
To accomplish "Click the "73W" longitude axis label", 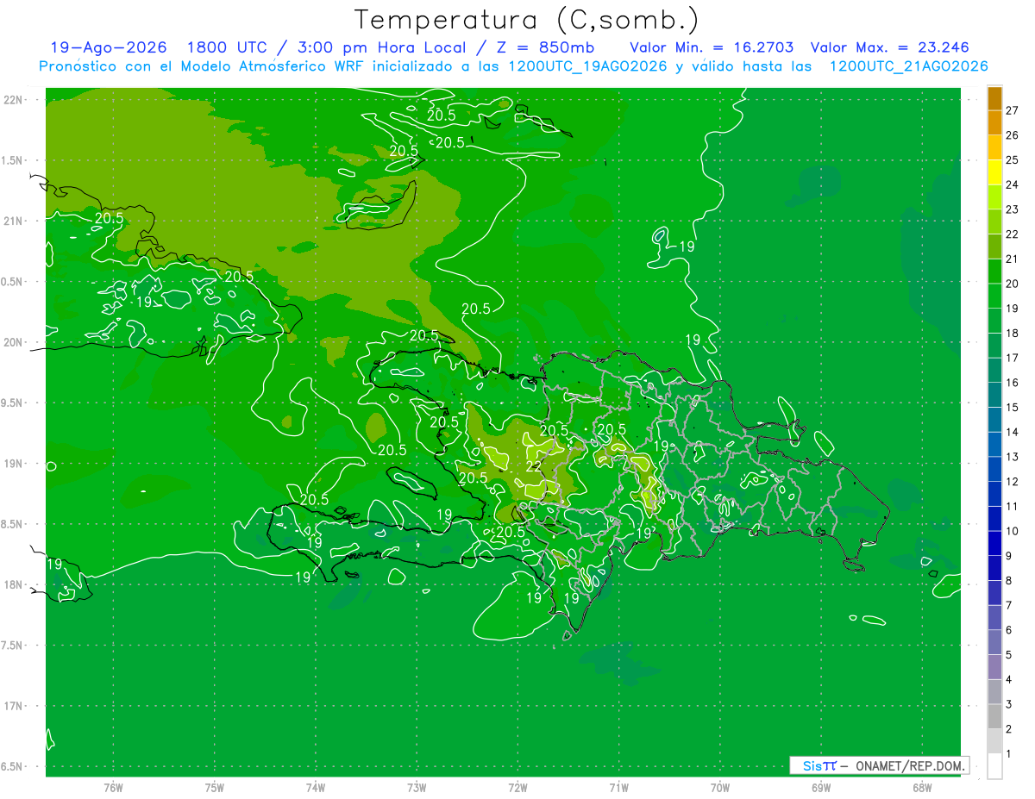I will [417, 787].
